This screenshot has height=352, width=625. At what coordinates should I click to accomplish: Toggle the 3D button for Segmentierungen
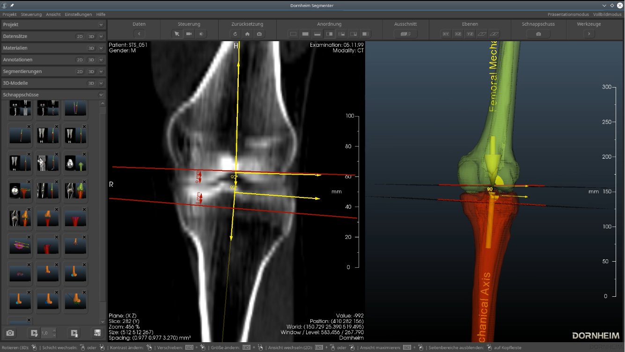click(91, 71)
